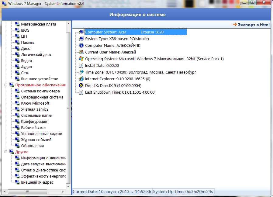The height and width of the screenshot is (197, 273).
Task: Click the icon beside Видео
Action: click(x=17, y=60)
